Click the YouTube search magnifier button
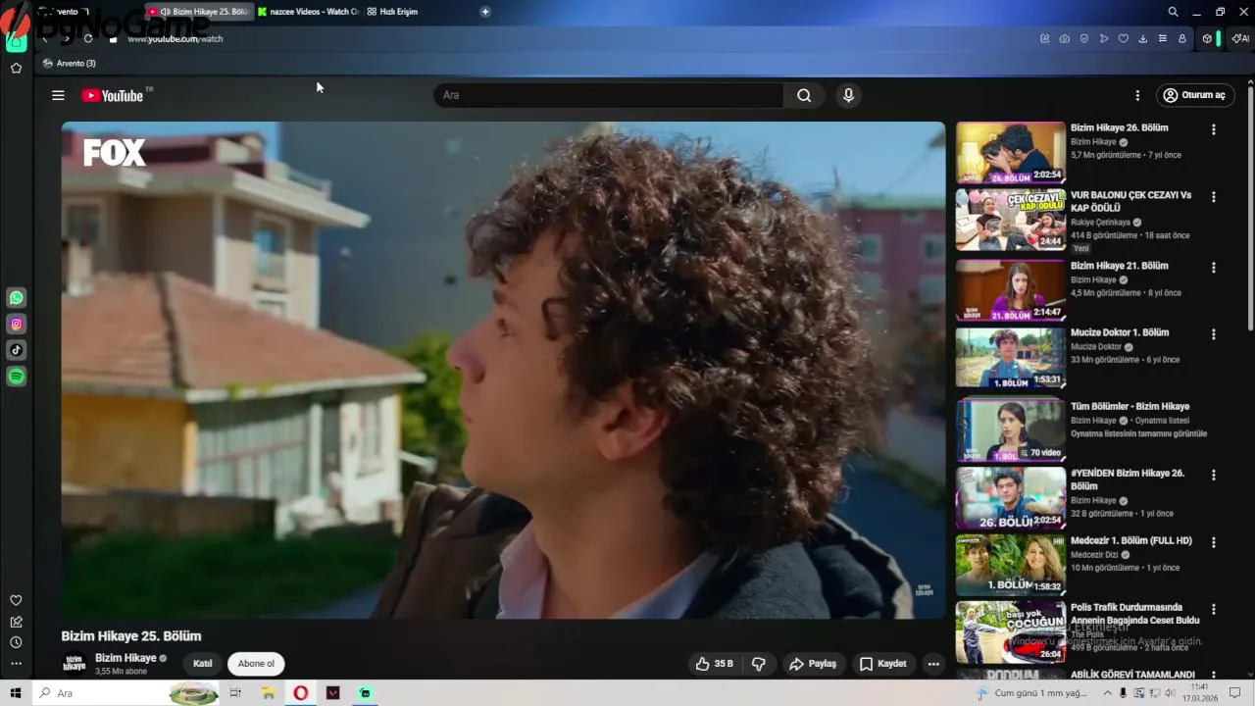Image resolution: width=1255 pixels, height=706 pixels. pyautogui.click(x=804, y=95)
